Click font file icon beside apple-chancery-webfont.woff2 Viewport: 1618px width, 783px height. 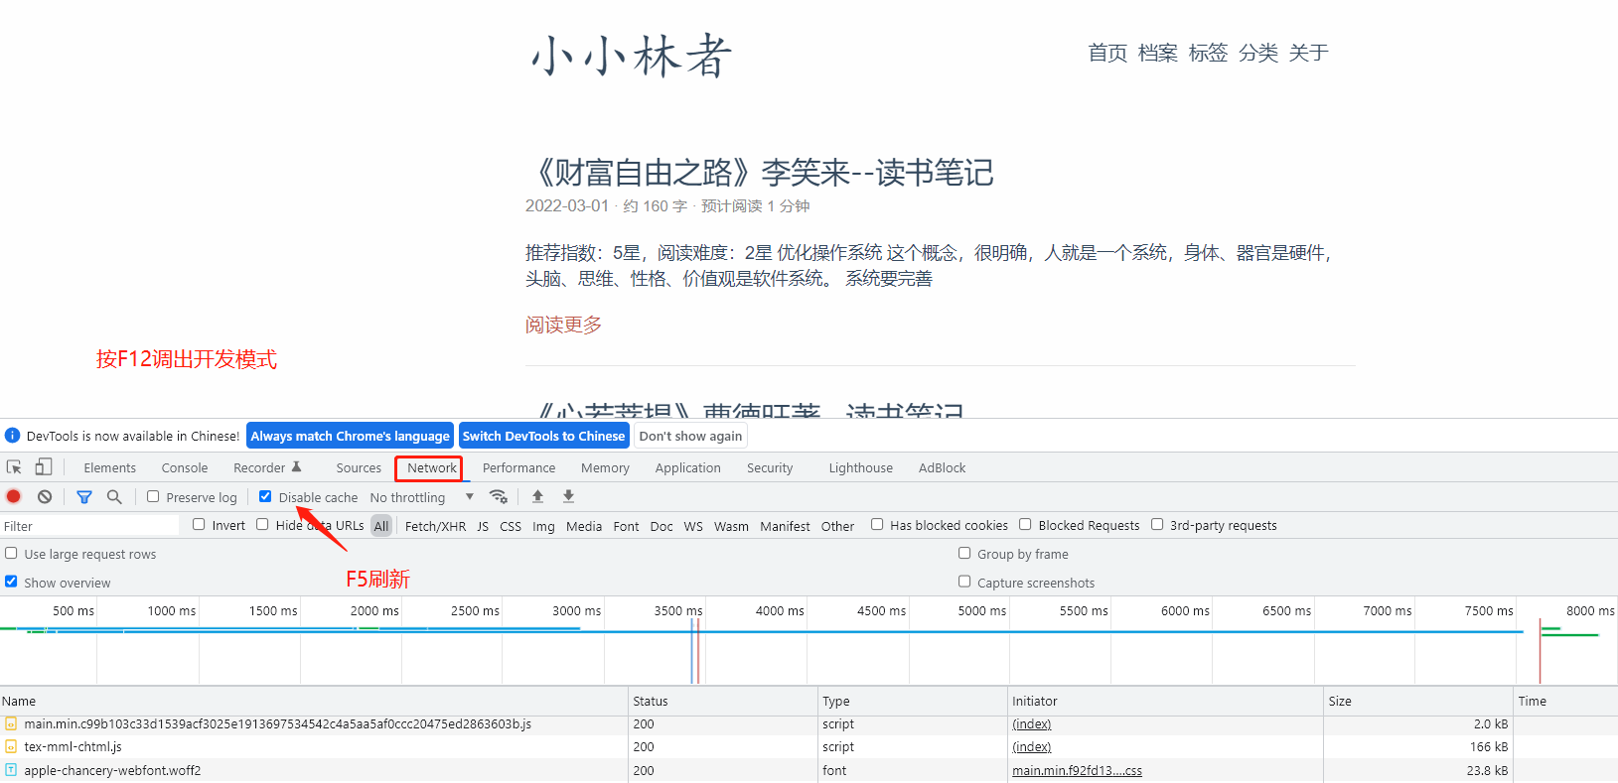pyautogui.click(x=11, y=770)
